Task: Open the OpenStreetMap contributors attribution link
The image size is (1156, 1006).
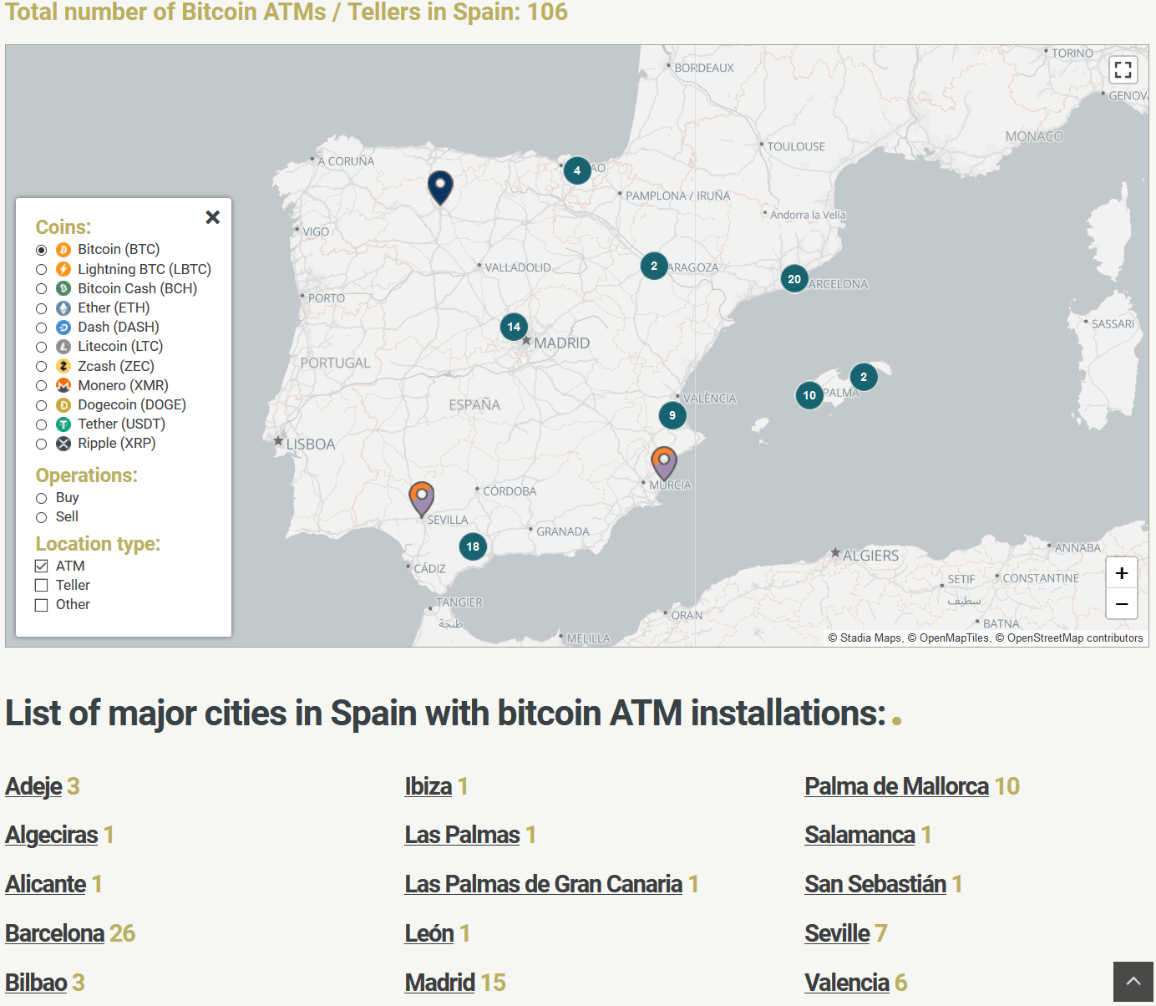Action: (1074, 638)
